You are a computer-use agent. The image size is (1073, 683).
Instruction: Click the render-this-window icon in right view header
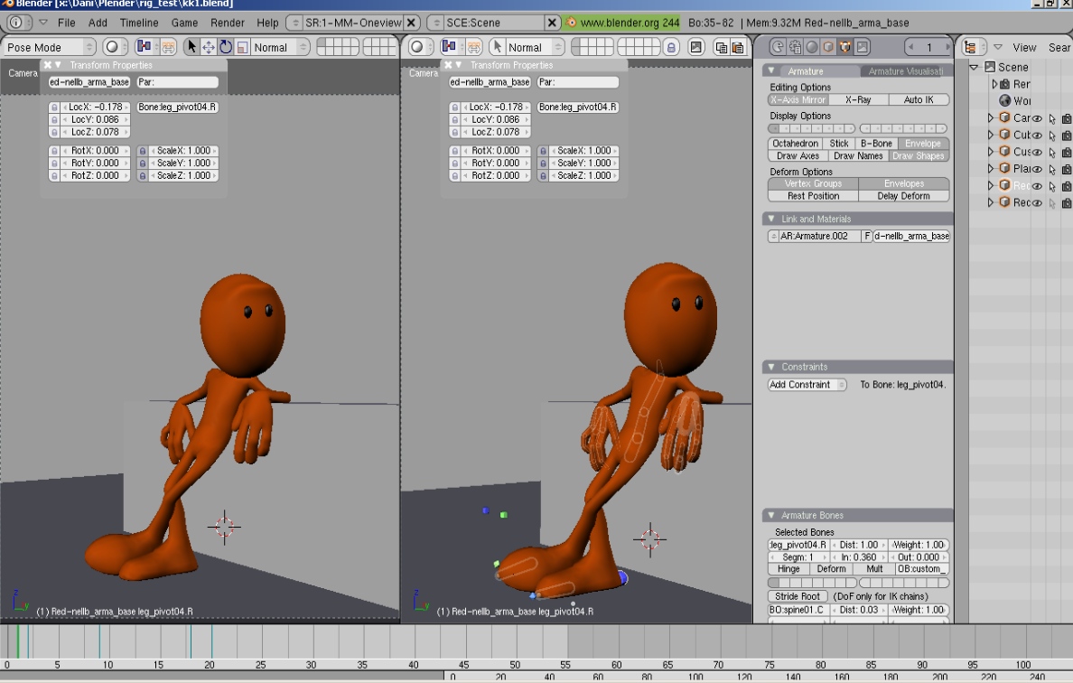[696, 47]
